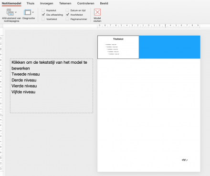Viewport: 210px width, 176px height.
Task: Select the page number placeholder ‹nr.›
Action: (185, 160)
